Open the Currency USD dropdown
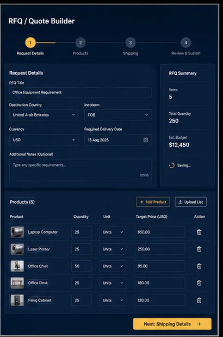Screen dimensions: 223x337 tap(44, 140)
